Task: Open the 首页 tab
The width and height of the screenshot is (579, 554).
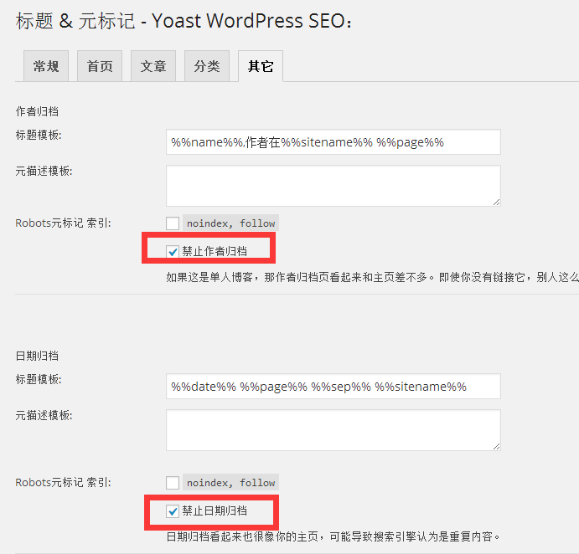Action: click(100, 67)
